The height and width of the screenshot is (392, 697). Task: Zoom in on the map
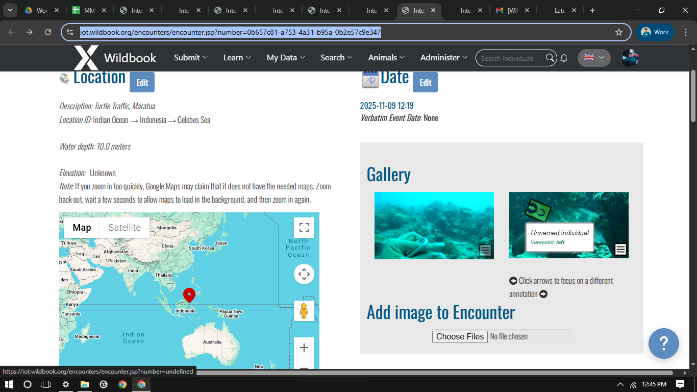point(304,348)
